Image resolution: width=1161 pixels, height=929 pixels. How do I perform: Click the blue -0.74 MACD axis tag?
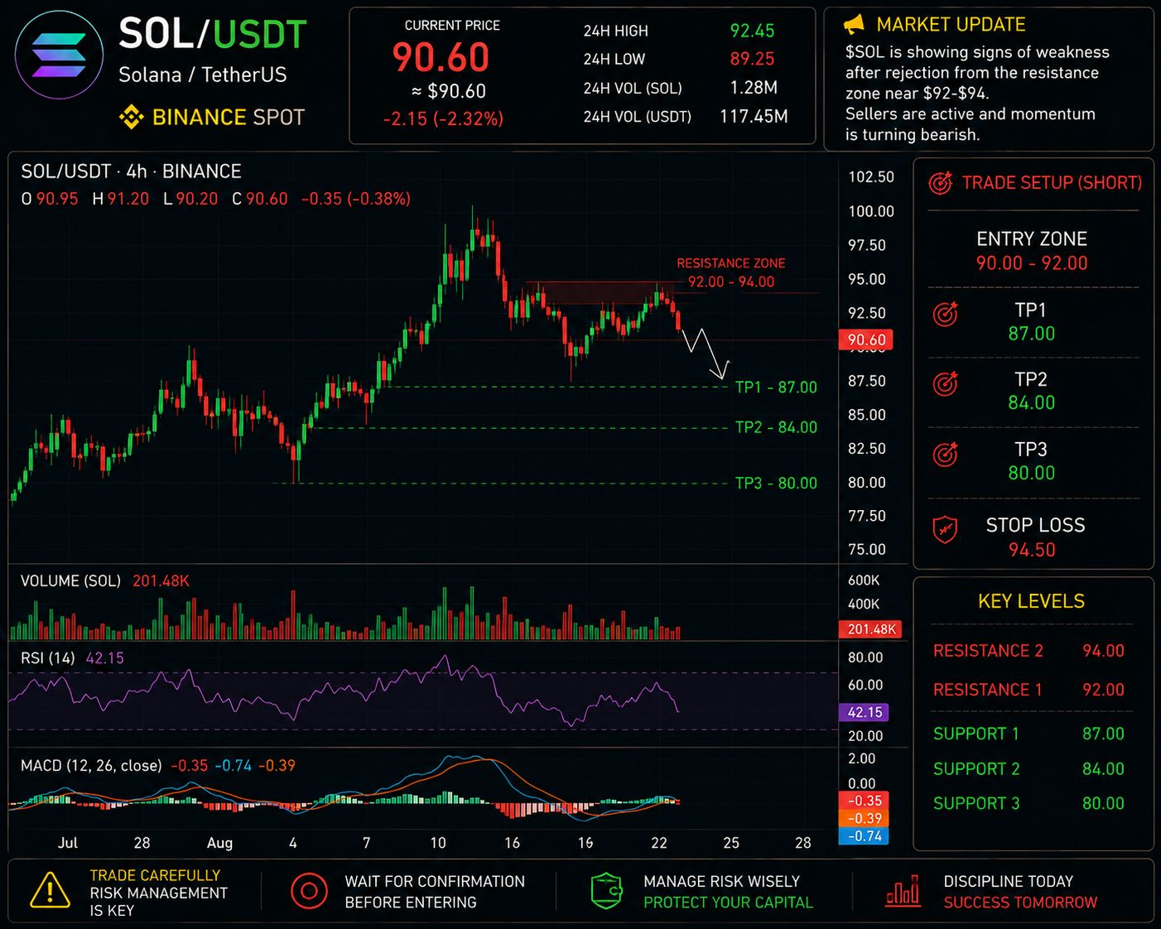(865, 836)
